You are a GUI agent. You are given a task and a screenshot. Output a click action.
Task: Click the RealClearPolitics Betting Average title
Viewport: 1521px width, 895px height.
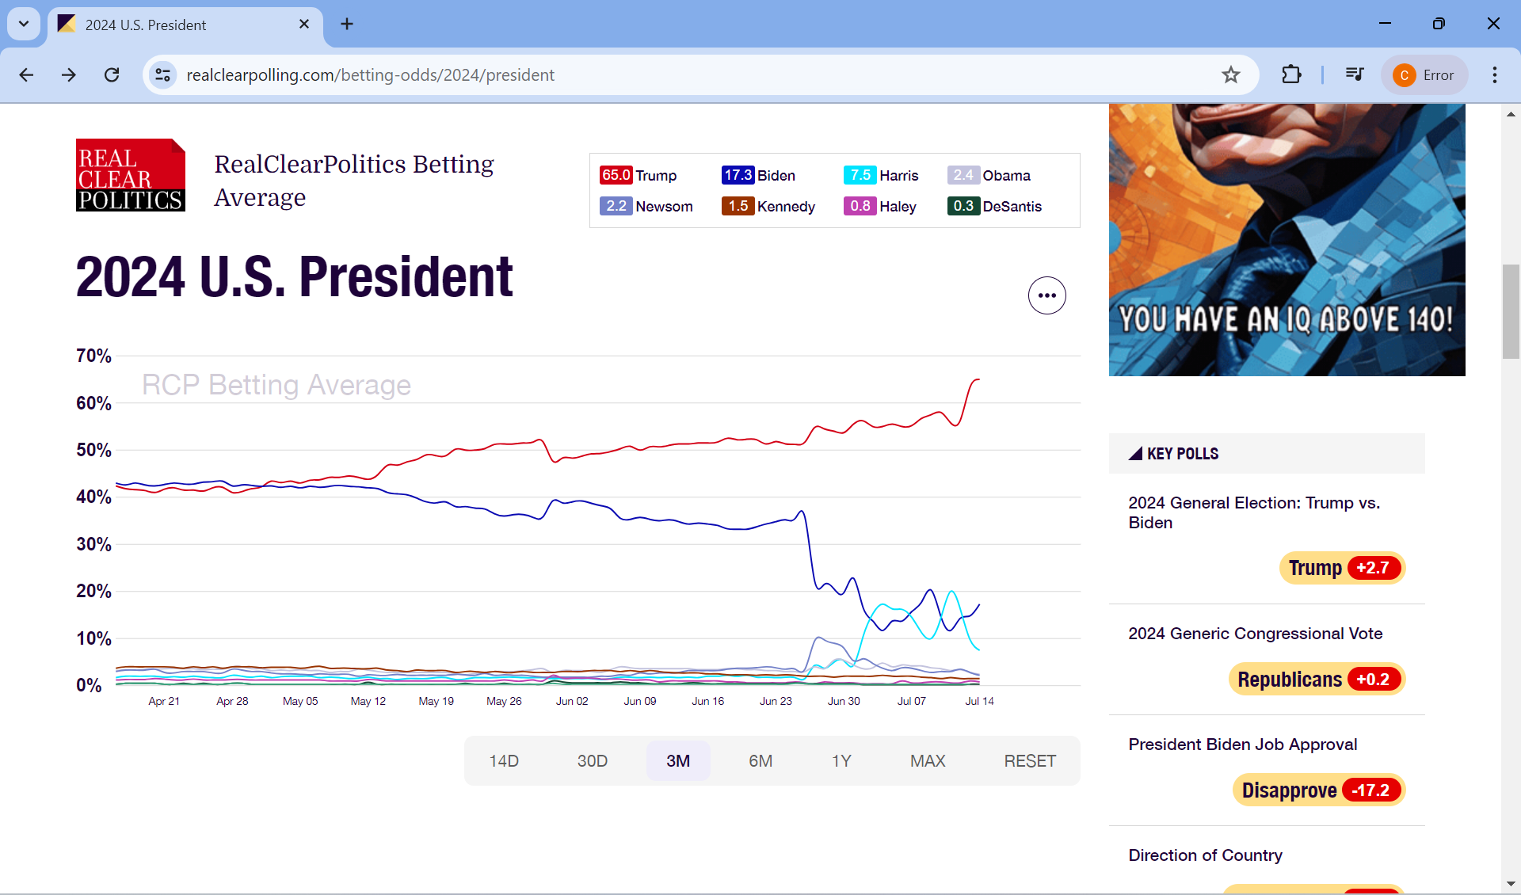pyautogui.click(x=354, y=181)
